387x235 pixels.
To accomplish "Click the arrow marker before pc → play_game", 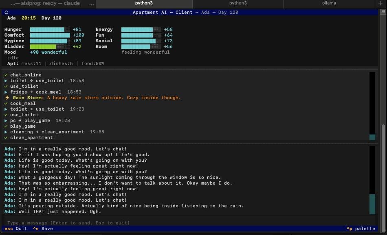I will point(6,121).
